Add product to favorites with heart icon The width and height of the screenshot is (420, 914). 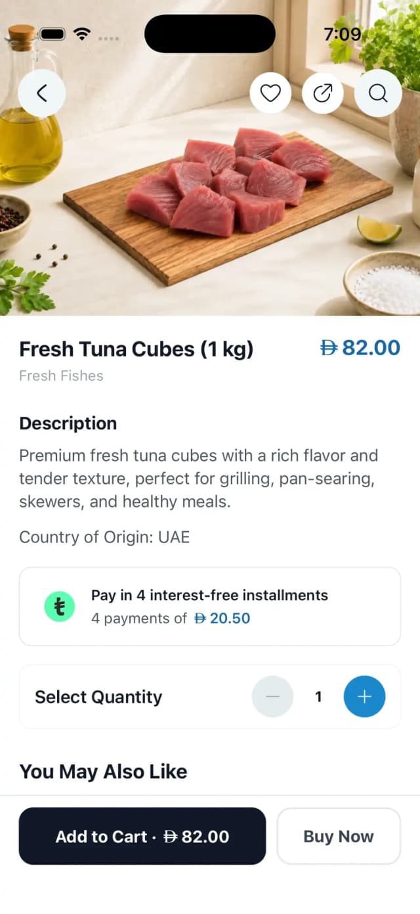(270, 93)
